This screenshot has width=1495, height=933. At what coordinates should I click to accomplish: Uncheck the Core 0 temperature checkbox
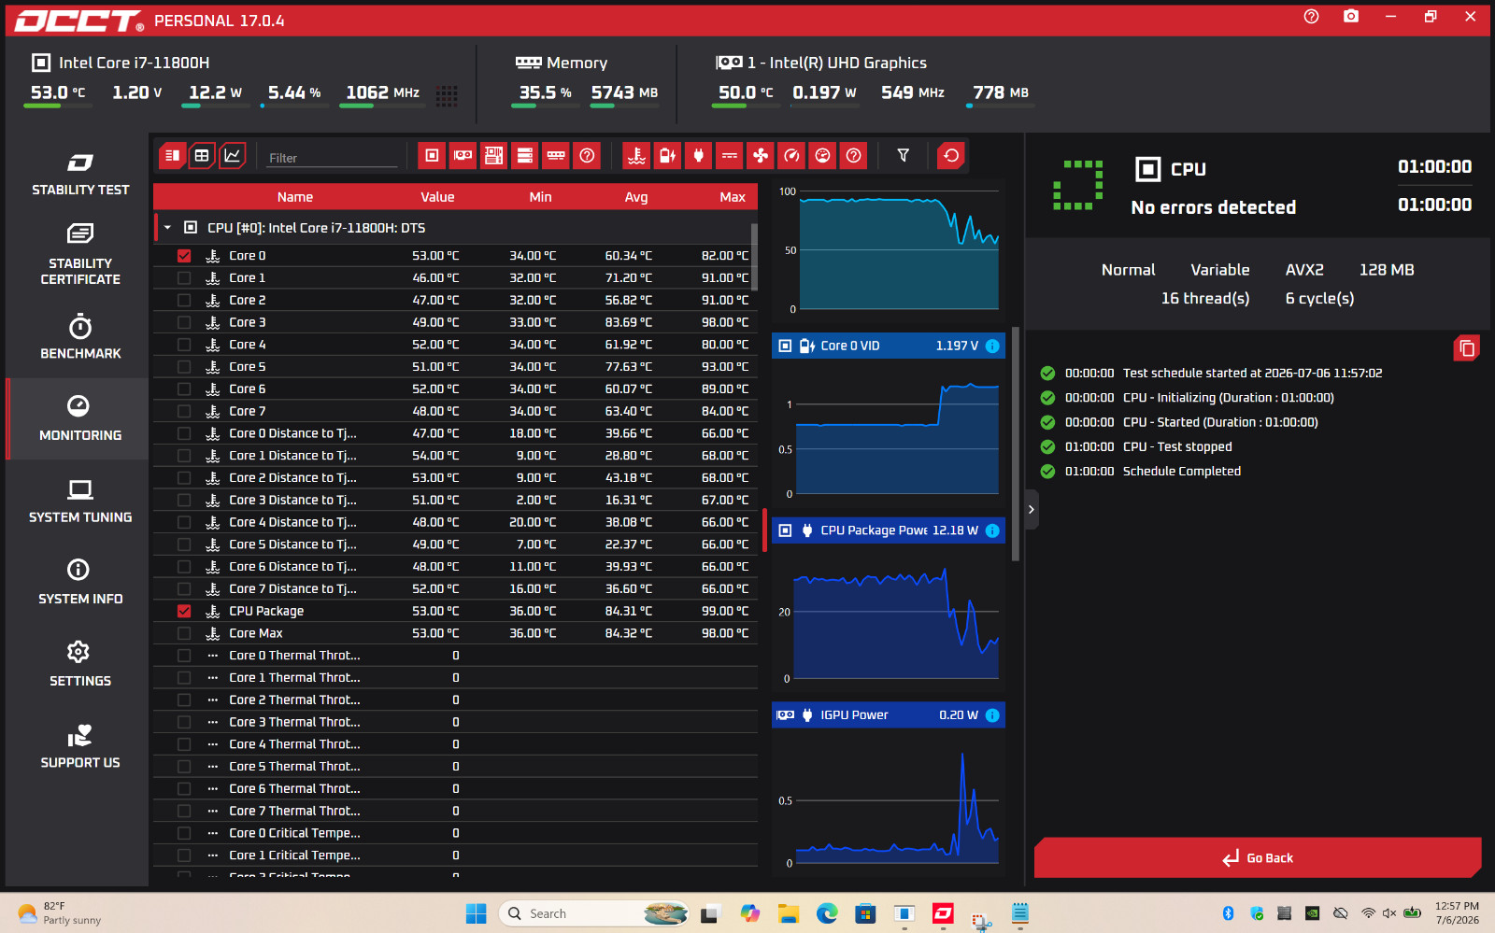tap(184, 256)
